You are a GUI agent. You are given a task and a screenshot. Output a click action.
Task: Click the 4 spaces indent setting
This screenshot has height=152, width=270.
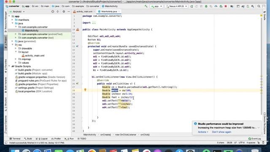(251, 143)
